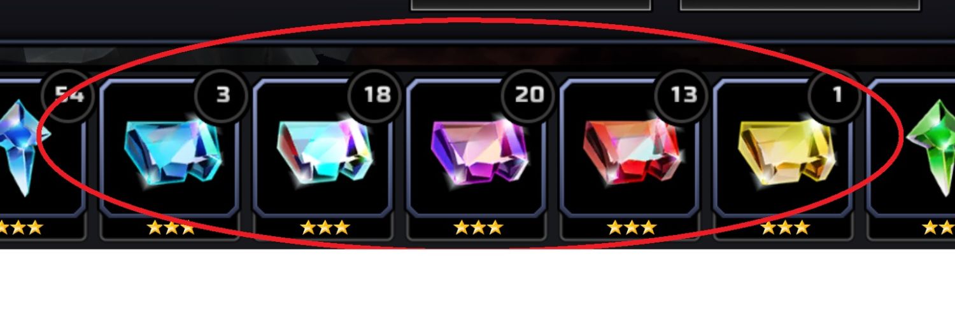Click the three-star rating under the purple crystal
This screenshot has width=955, height=334.
478,227
